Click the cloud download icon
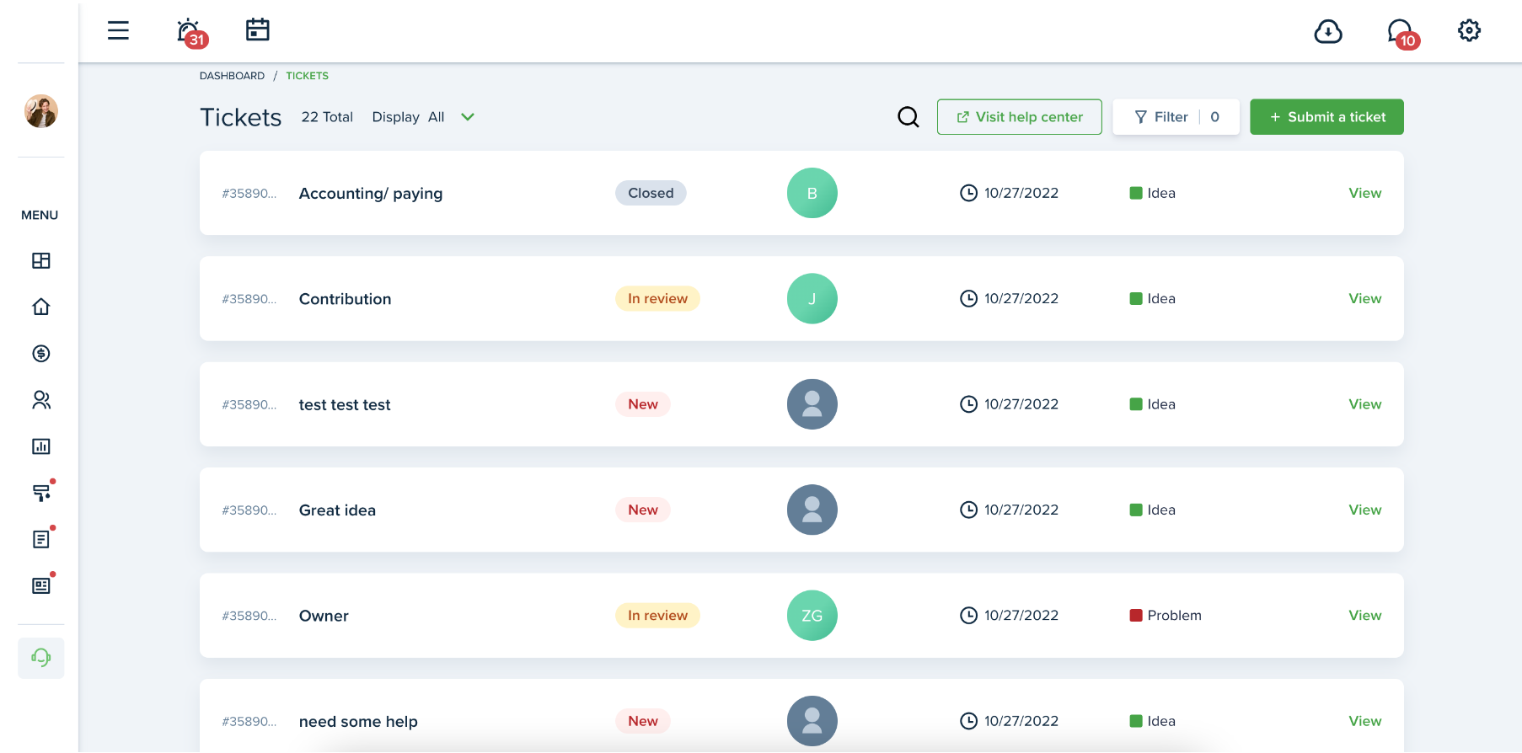The height and width of the screenshot is (753, 1522). pos(1327,32)
